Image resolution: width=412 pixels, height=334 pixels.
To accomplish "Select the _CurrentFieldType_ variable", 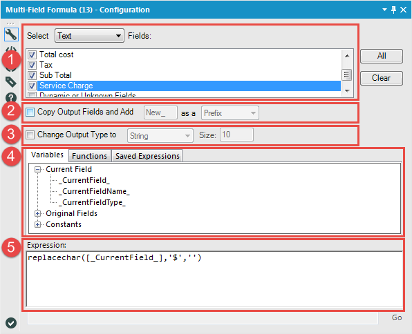I will click(92, 203).
